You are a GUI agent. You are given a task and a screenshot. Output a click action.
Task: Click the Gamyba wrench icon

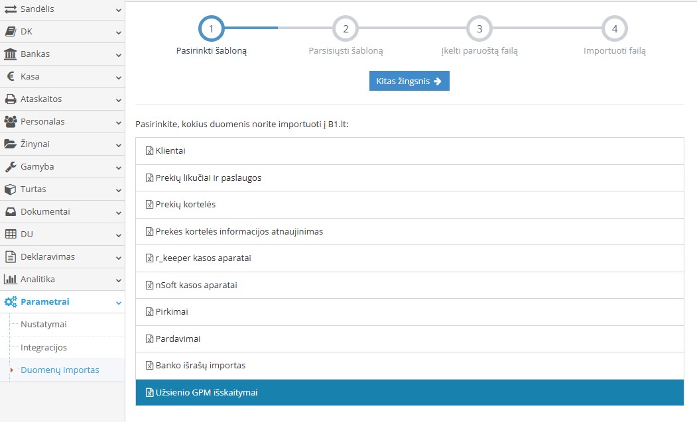coord(11,167)
